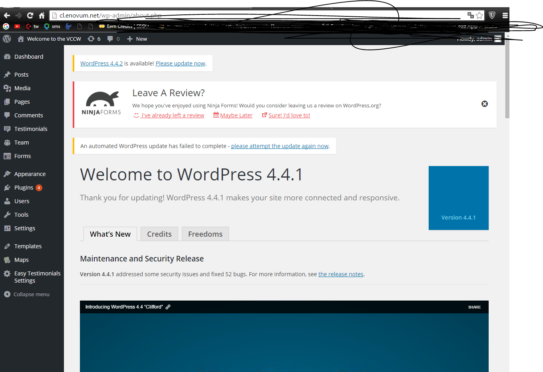Open Easy Testimonials Settings

tap(32, 277)
